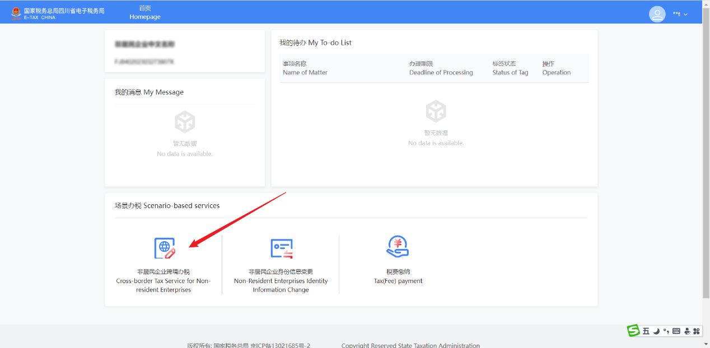The width and height of the screenshot is (710, 348).
Task: Toggle the moon half-width mode icon
Action: (656, 331)
